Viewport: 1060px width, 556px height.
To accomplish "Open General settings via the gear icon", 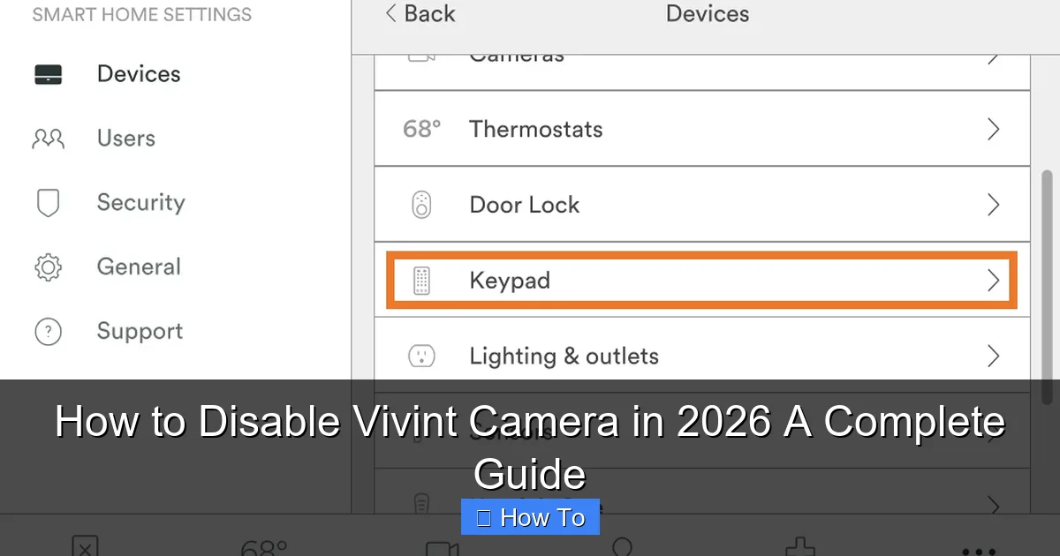I will [x=47, y=267].
